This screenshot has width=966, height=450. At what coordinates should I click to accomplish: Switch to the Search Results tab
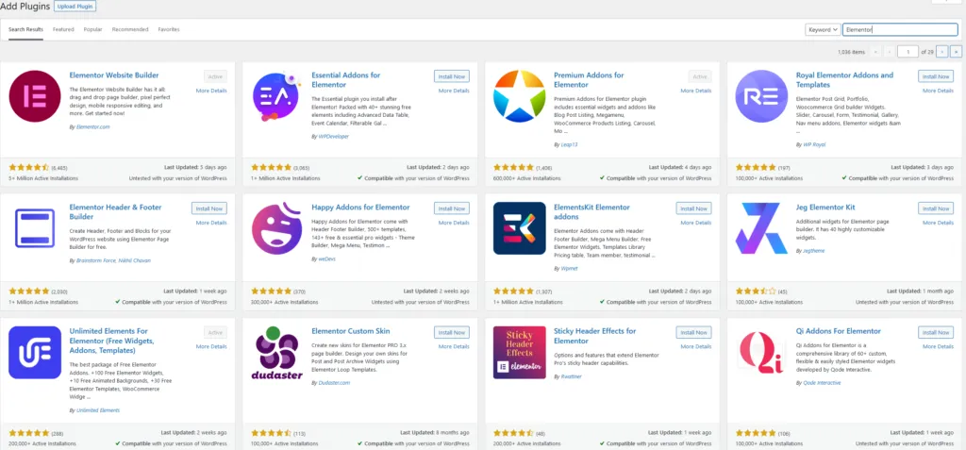(x=25, y=29)
